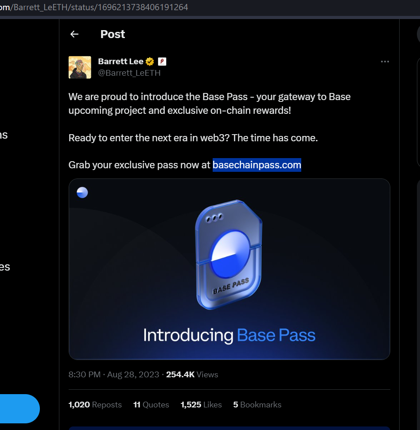
Task: Click the 5 Bookmarks count
Action: coord(257,404)
